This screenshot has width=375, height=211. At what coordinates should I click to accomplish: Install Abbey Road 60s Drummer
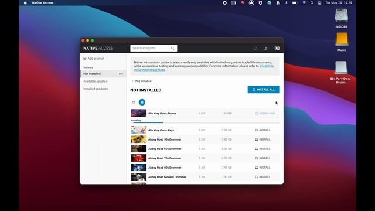click(262, 149)
